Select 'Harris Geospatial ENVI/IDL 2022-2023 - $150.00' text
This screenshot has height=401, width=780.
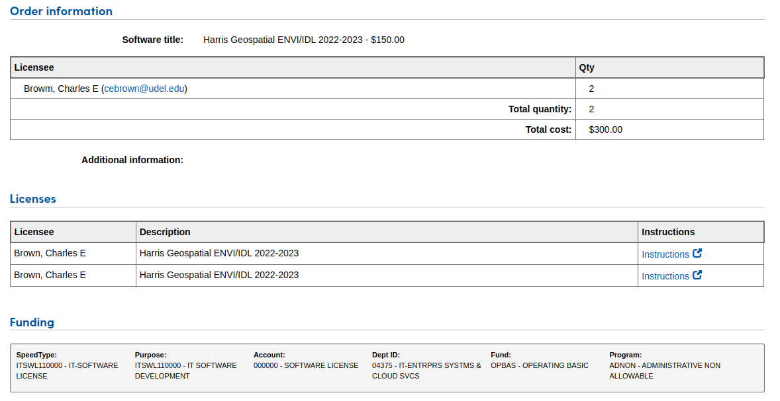303,40
